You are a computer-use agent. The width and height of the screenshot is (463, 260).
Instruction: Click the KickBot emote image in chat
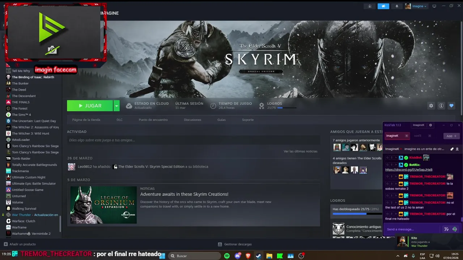pos(426,157)
